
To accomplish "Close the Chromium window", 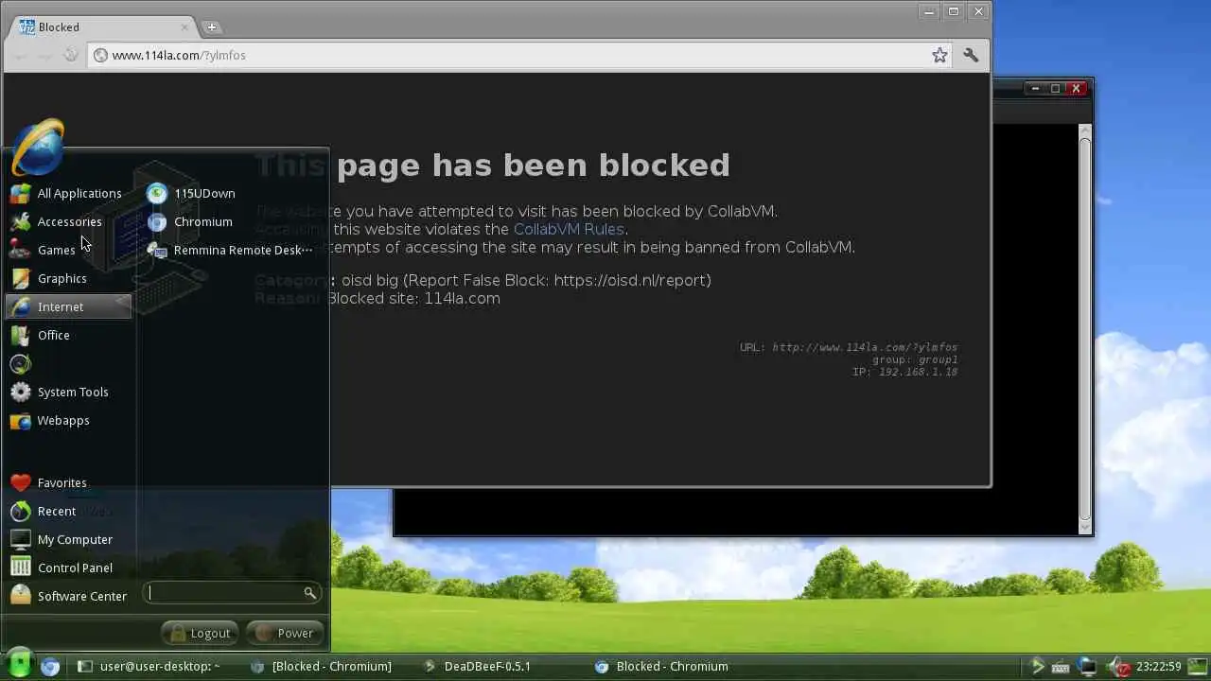I will [978, 11].
